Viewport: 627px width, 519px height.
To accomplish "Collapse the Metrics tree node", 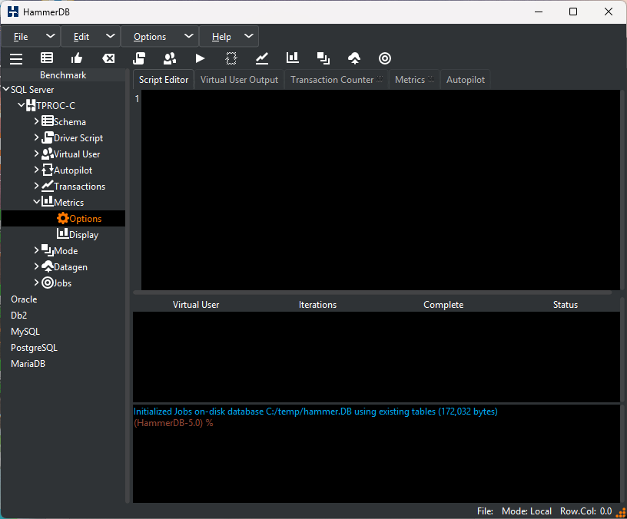I will [36, 202].
